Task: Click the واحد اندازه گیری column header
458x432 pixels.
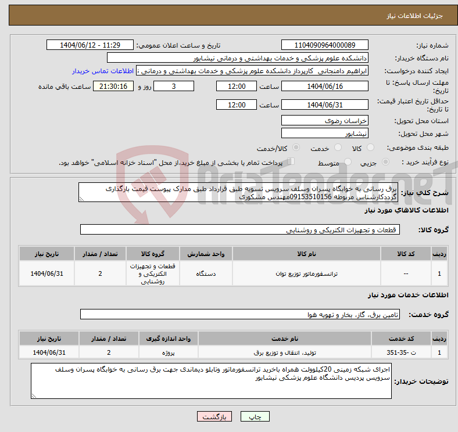Action: [x=169, y=339]
